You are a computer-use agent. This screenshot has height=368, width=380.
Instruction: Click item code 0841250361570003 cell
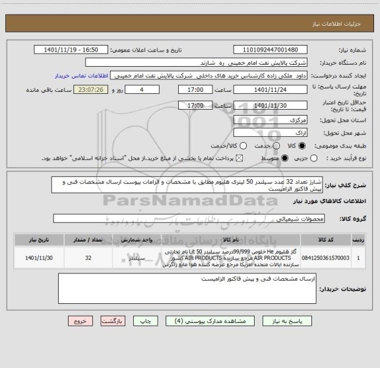click(325, 258)
